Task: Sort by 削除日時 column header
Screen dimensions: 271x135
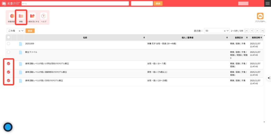Action: coord(256,38)
